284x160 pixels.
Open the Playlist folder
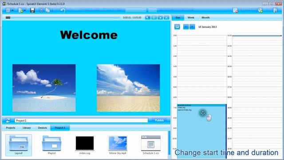[51, 145]
